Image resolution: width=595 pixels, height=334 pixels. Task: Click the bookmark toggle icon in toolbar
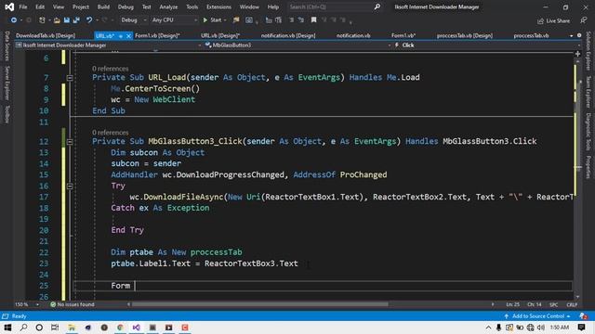[x=313, y=20]
